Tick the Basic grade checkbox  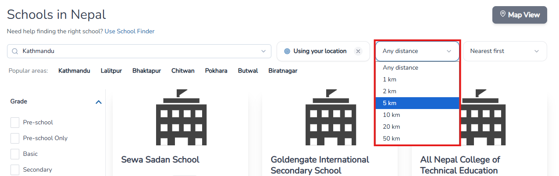click(x=15, y=154)
